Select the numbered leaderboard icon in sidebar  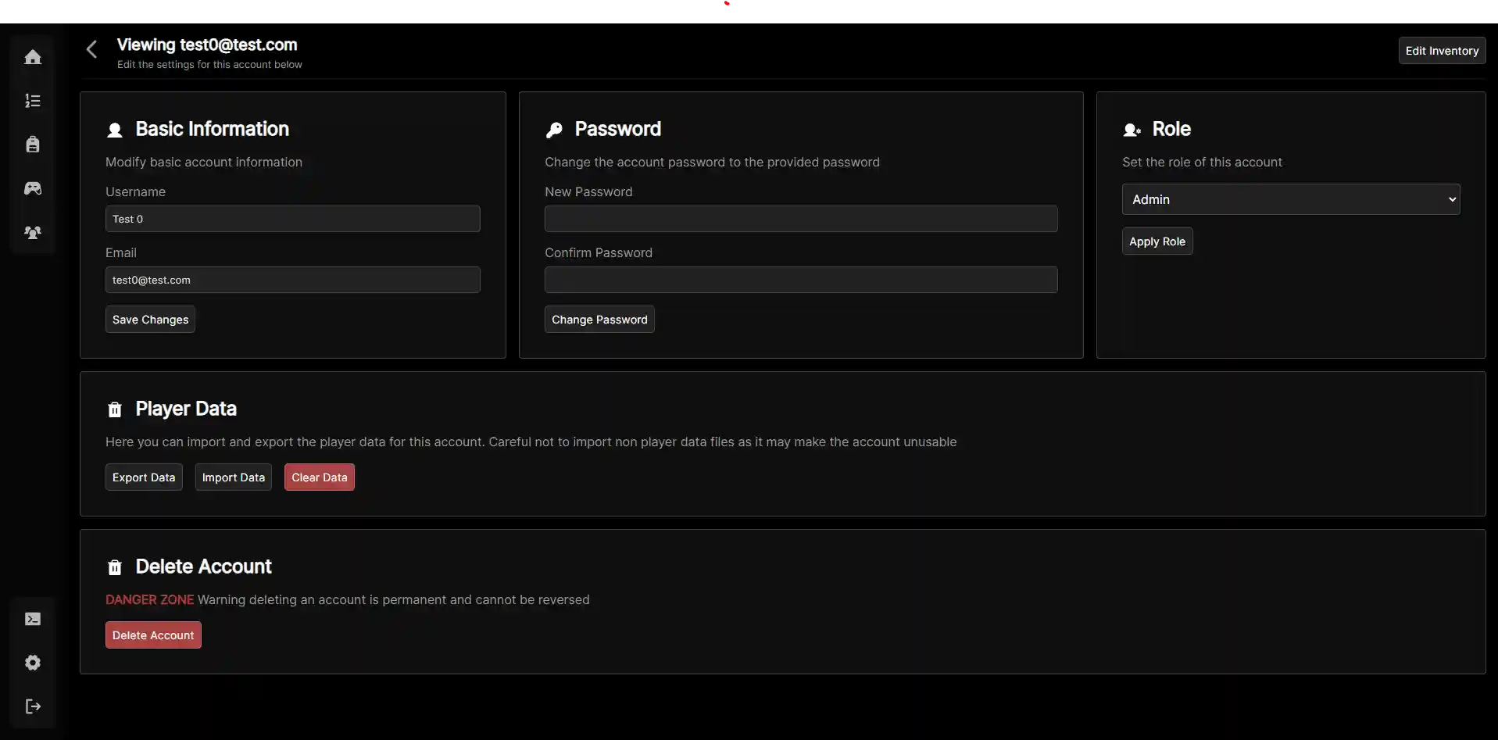pos(33,100)
